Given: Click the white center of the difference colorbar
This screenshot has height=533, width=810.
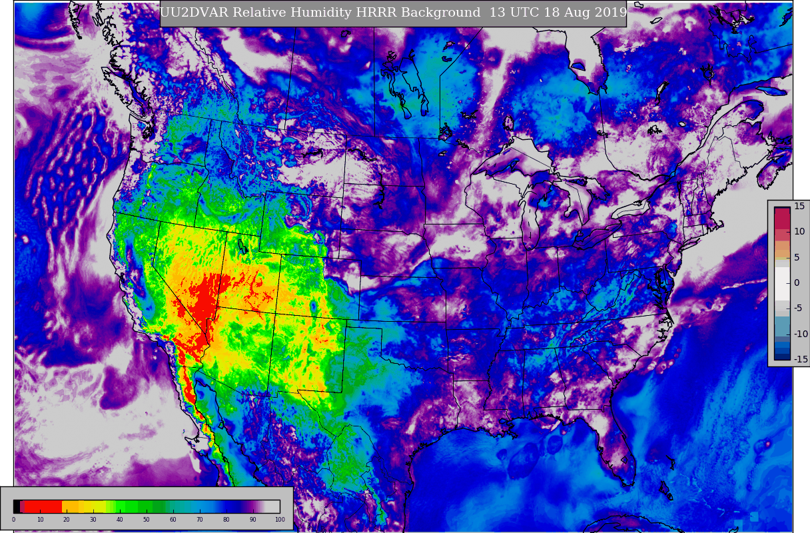Looking at the screenshot, I should pos(782,283).
